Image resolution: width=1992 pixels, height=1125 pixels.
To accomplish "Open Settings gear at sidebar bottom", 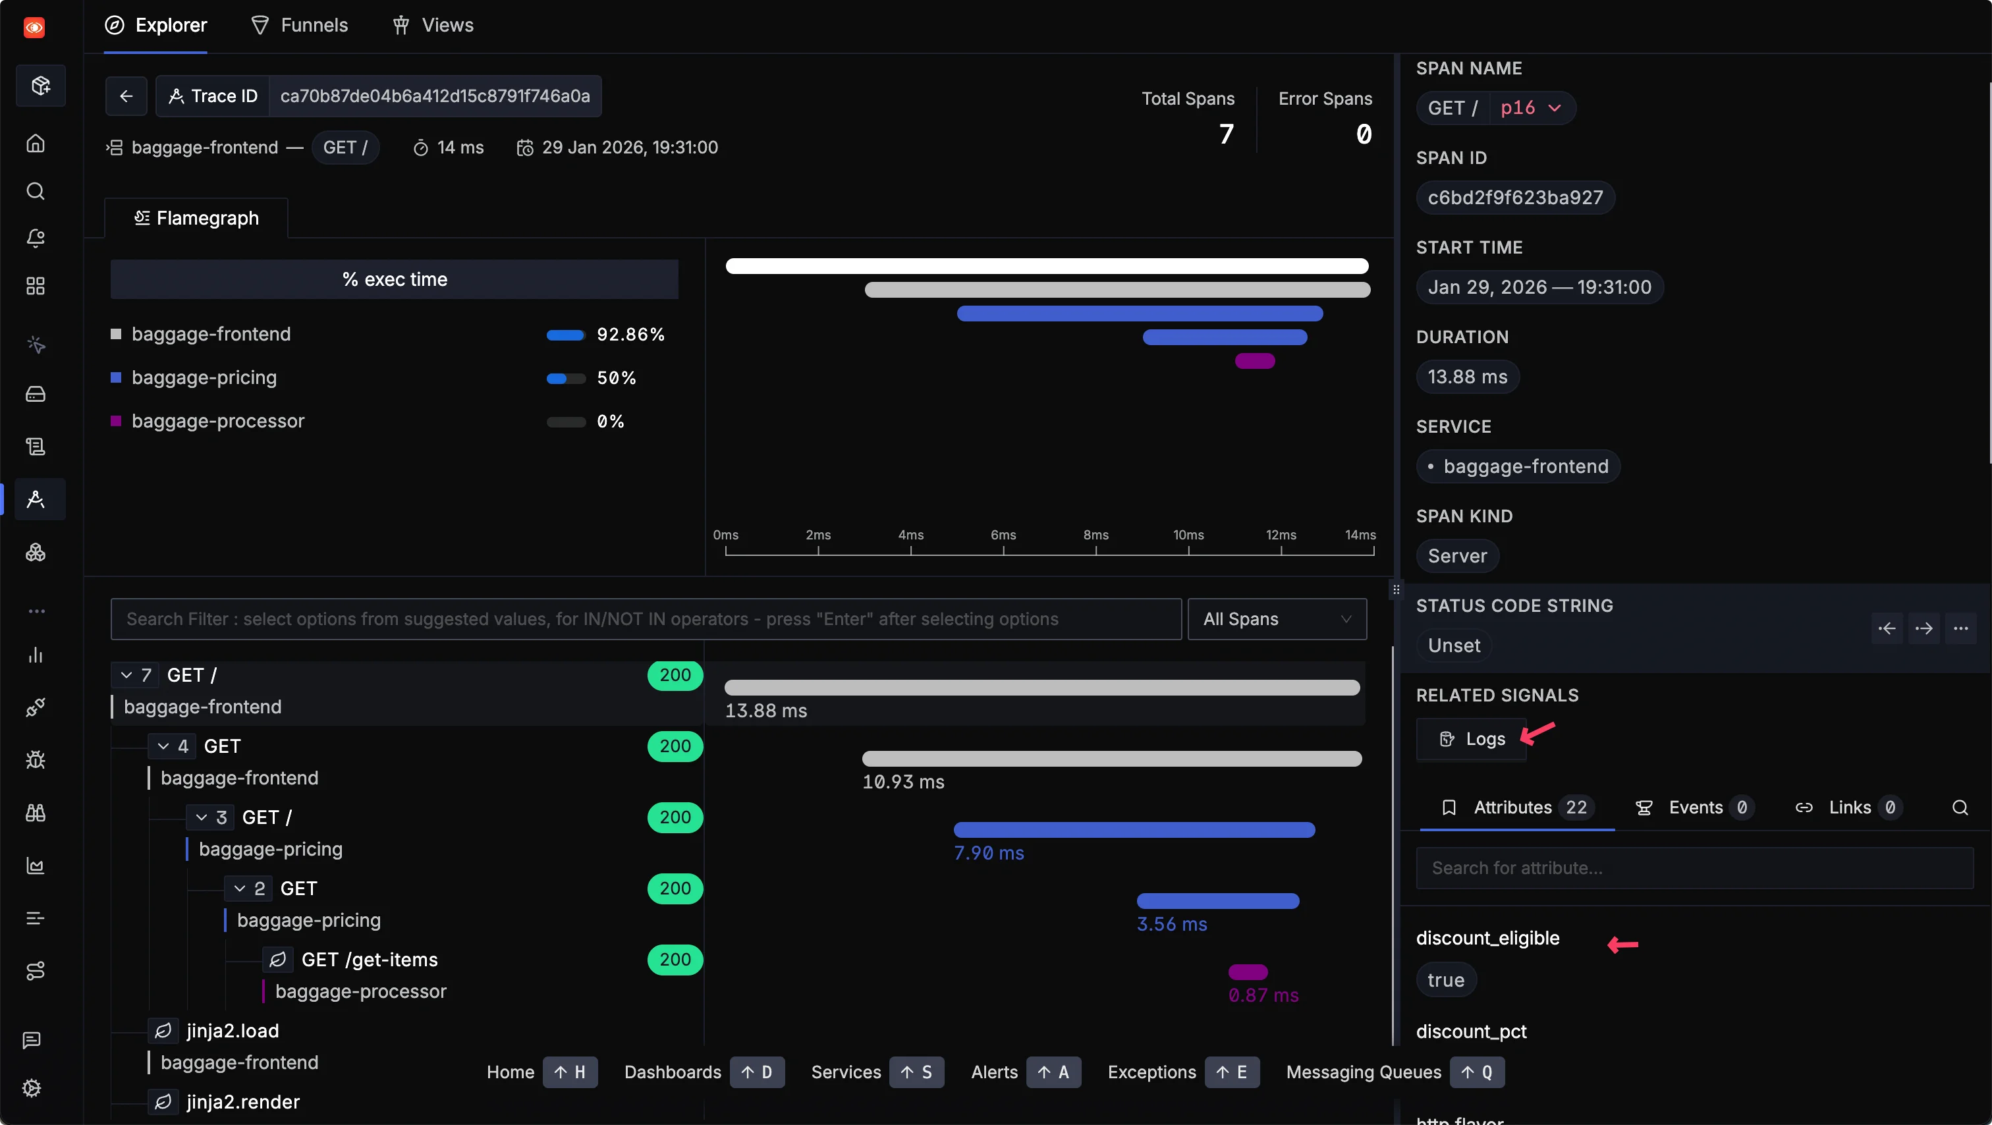I will point(32,1088).
